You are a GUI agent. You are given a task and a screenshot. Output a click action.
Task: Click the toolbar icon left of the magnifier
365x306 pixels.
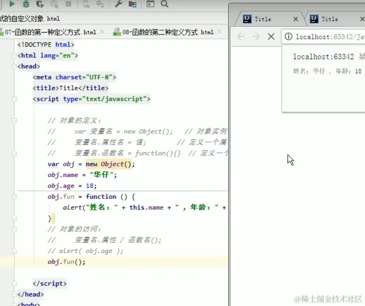(x=150, y=4)
